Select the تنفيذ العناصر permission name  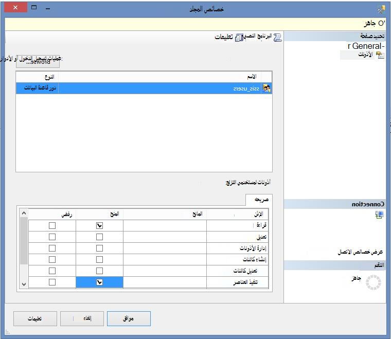point(245,282)
